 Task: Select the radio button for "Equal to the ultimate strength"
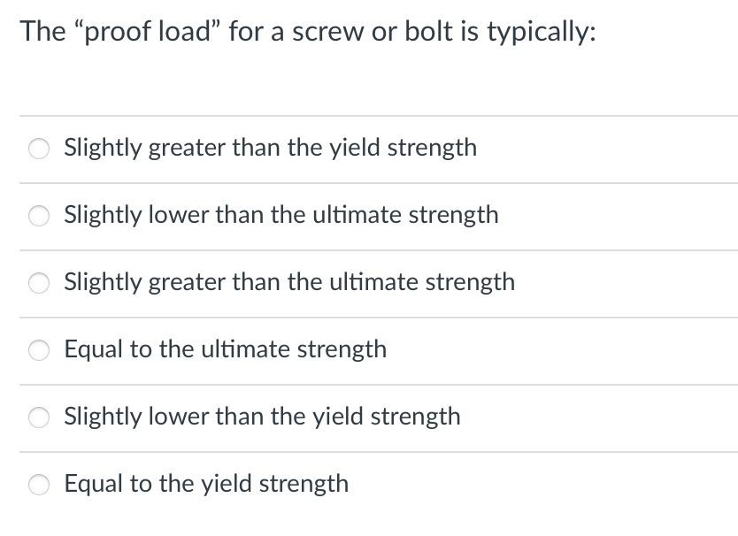[39, 350]
